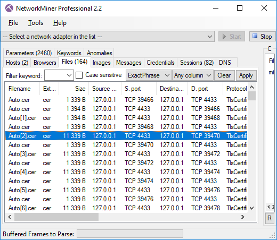Switch to the Messages tab

click(129, 63)
